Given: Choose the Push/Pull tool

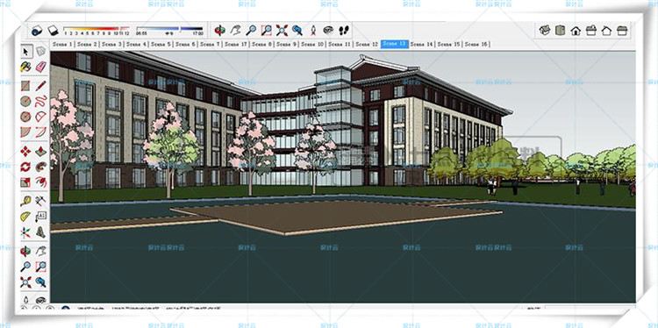Looking at the screenshot, I should tap(40, 152).
